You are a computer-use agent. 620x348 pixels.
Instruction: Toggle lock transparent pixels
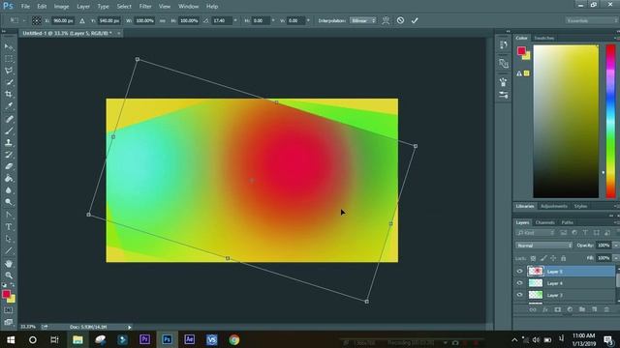point(533,258)
